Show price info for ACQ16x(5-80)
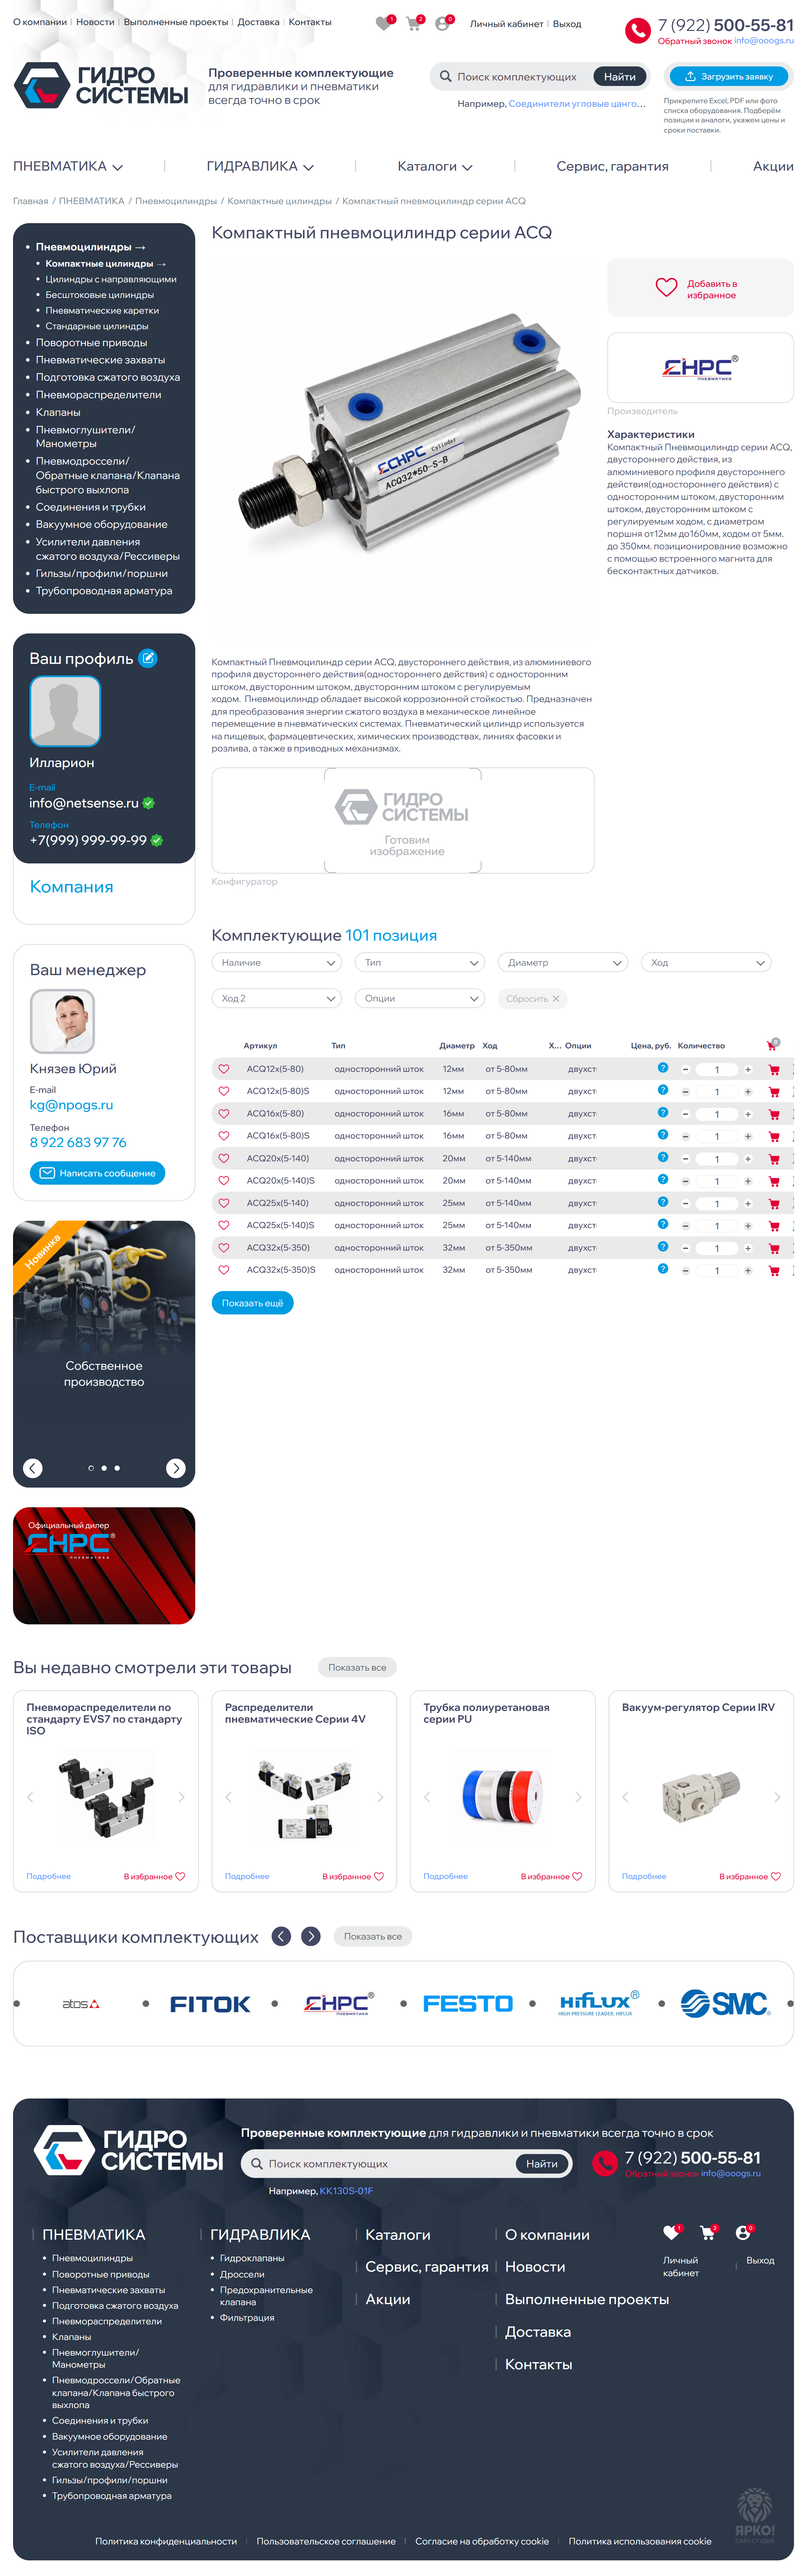 click(x=663, y=1112)
